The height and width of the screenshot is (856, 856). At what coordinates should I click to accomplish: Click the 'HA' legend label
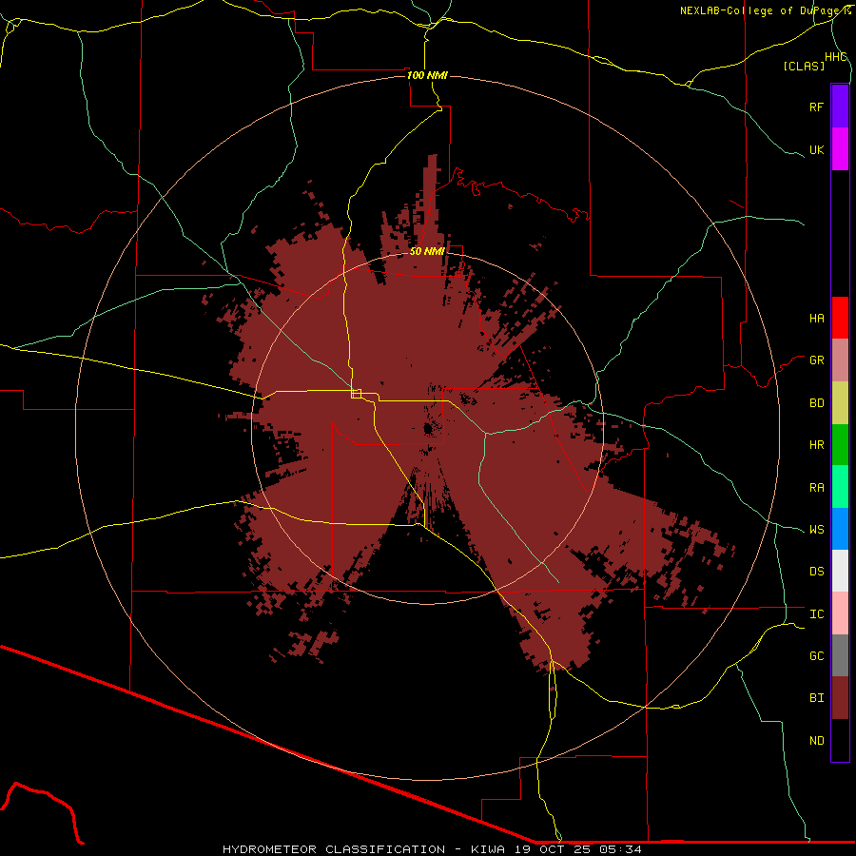pyautogui.click(x=817, y=319)
